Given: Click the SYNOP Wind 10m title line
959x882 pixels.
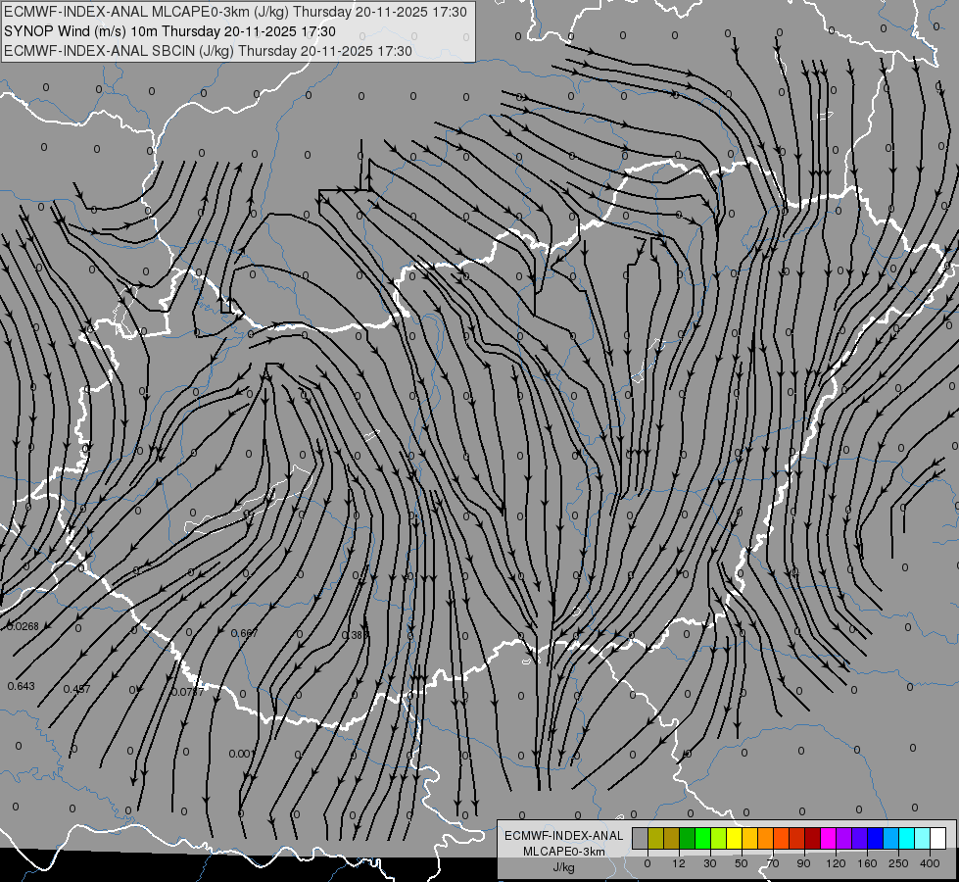Looking at the screenshot, I should (169, 31).
